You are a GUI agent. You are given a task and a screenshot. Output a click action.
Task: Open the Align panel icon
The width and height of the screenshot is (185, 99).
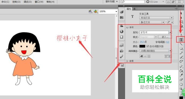click(x=122, y=26)
